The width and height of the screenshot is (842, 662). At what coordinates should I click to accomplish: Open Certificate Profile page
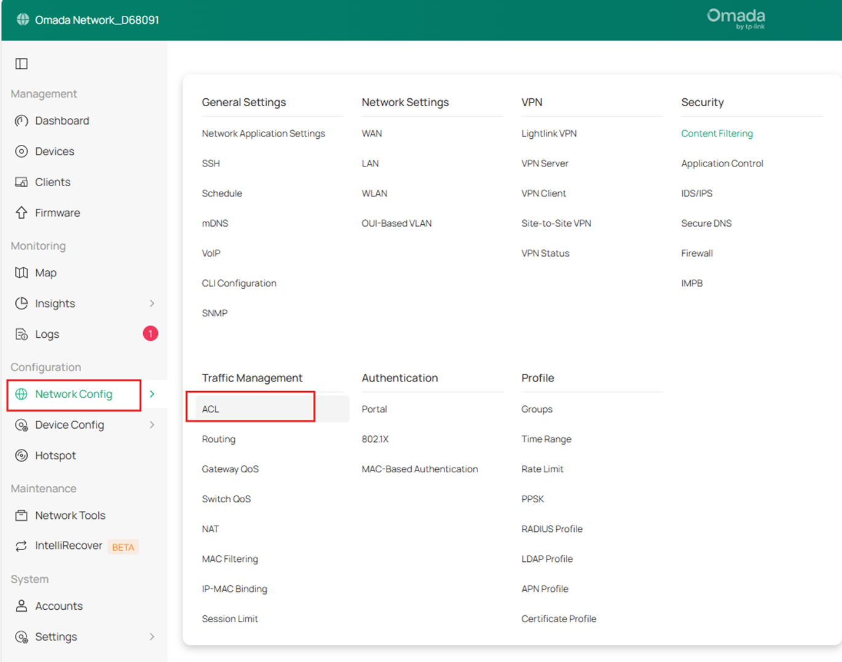(559, 619)
